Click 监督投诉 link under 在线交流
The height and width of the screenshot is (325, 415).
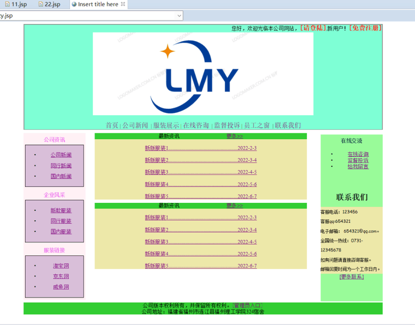click(x=358, y=160)
